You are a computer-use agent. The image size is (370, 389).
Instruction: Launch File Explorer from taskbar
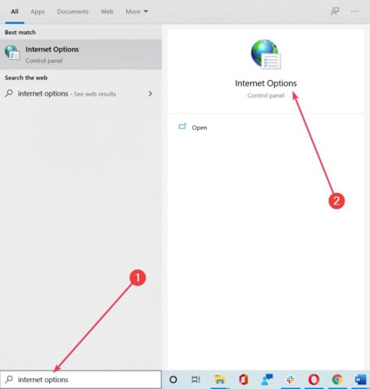(x=220, y=380)
